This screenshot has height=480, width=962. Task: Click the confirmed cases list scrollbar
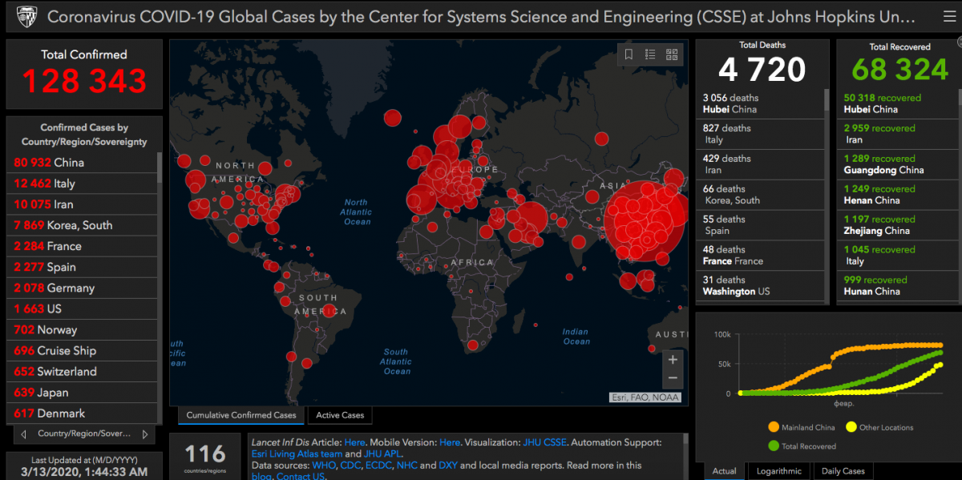coord(160,168)
